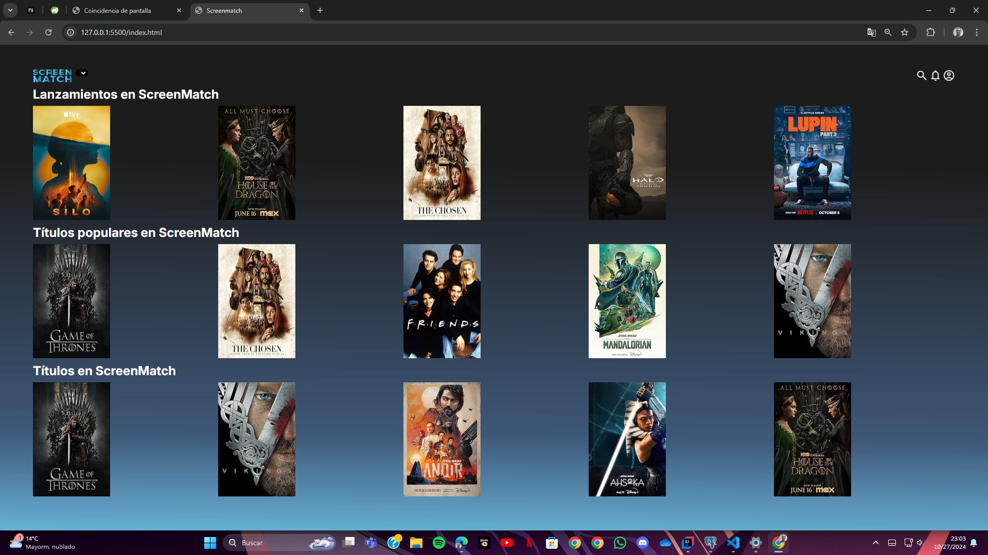The width and height of the screenshot is (988, 555).
Task: Open the pinned PA tab
Action: (31, 10)
